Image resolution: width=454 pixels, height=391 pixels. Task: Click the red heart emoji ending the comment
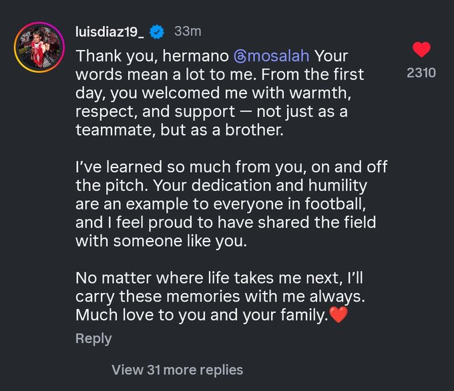pyautogui.click(x=338, y=314)
